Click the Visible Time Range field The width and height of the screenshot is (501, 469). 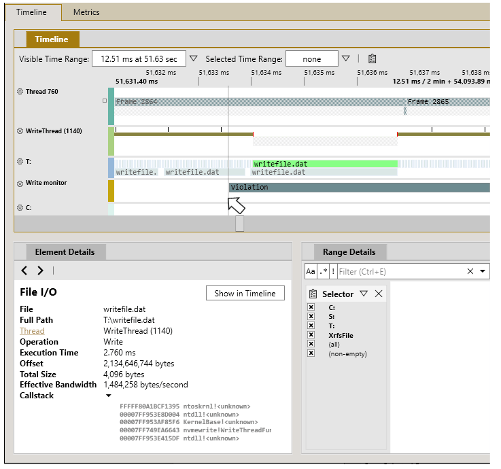[x=139, y=58]
